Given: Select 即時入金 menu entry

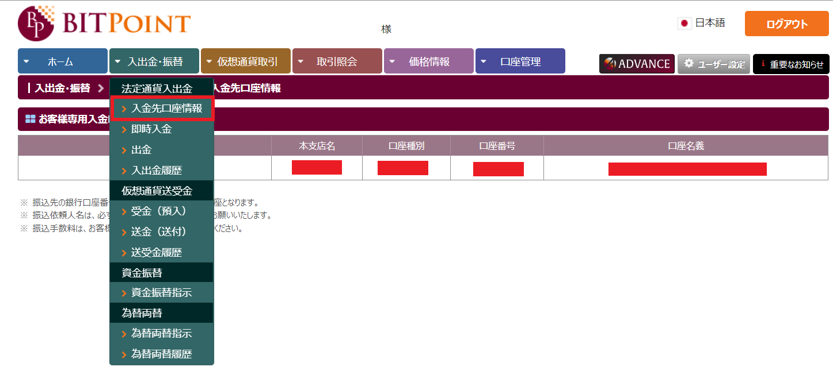Looking at the screenshot, I should pos(162,129).
